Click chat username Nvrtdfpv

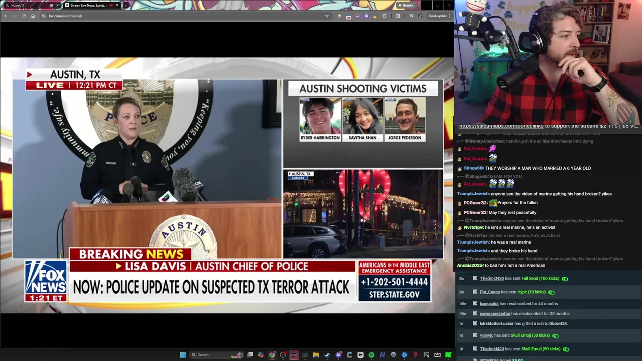pos(473,227)
